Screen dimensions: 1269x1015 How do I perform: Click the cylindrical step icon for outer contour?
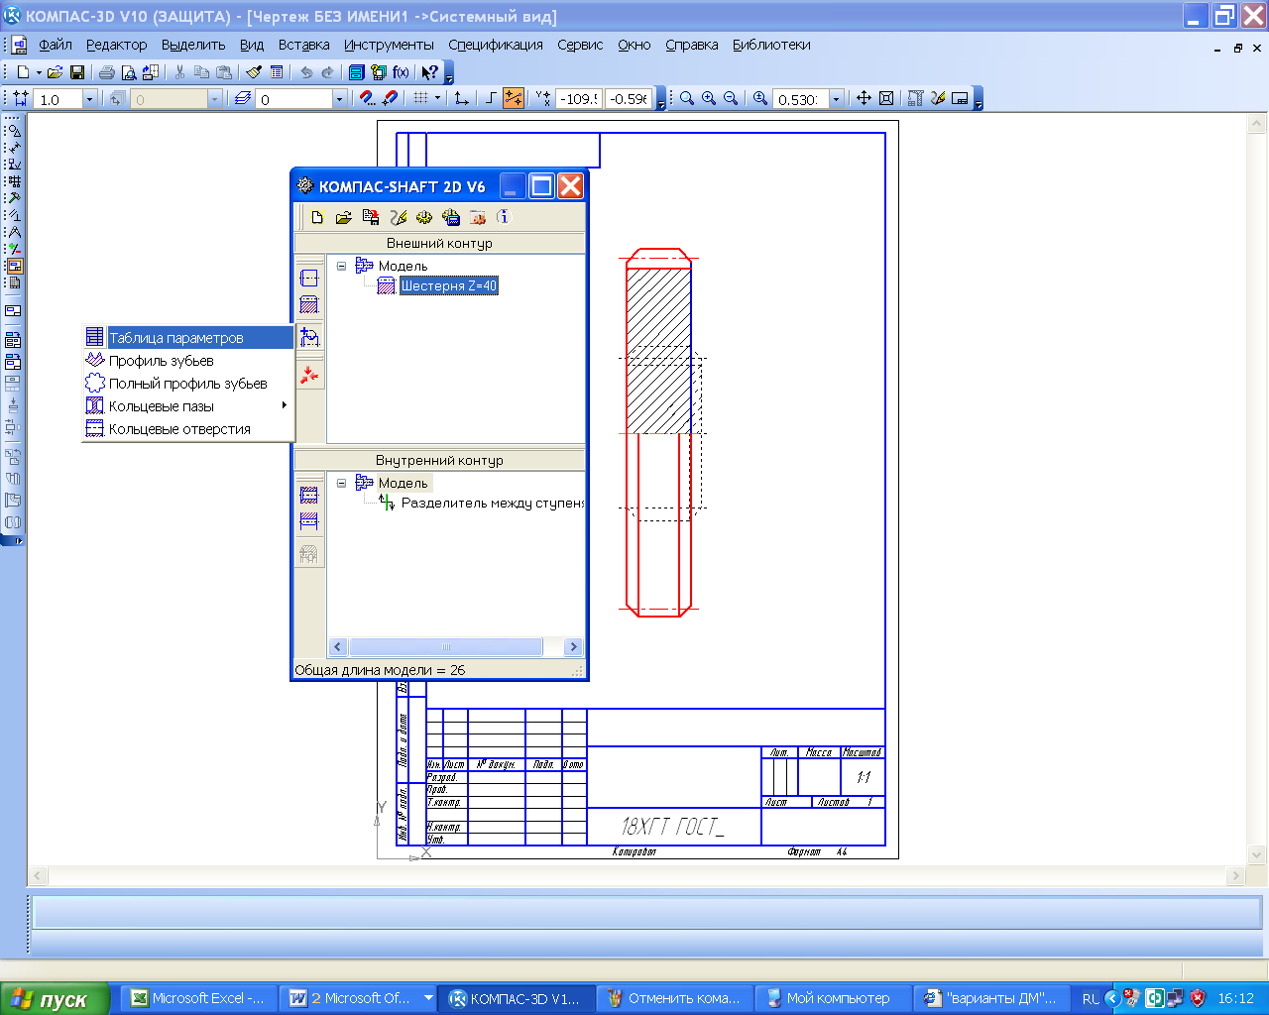click(309, 279)
